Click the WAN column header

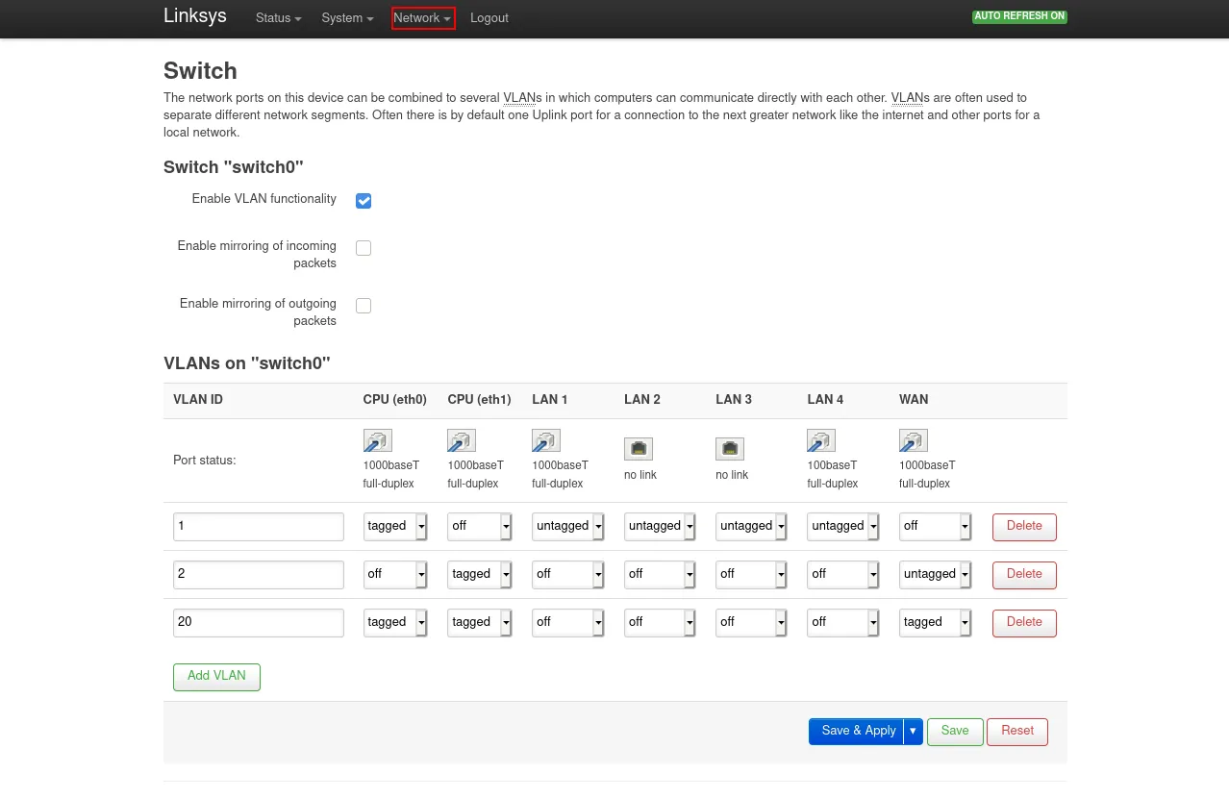pos(914,400)
